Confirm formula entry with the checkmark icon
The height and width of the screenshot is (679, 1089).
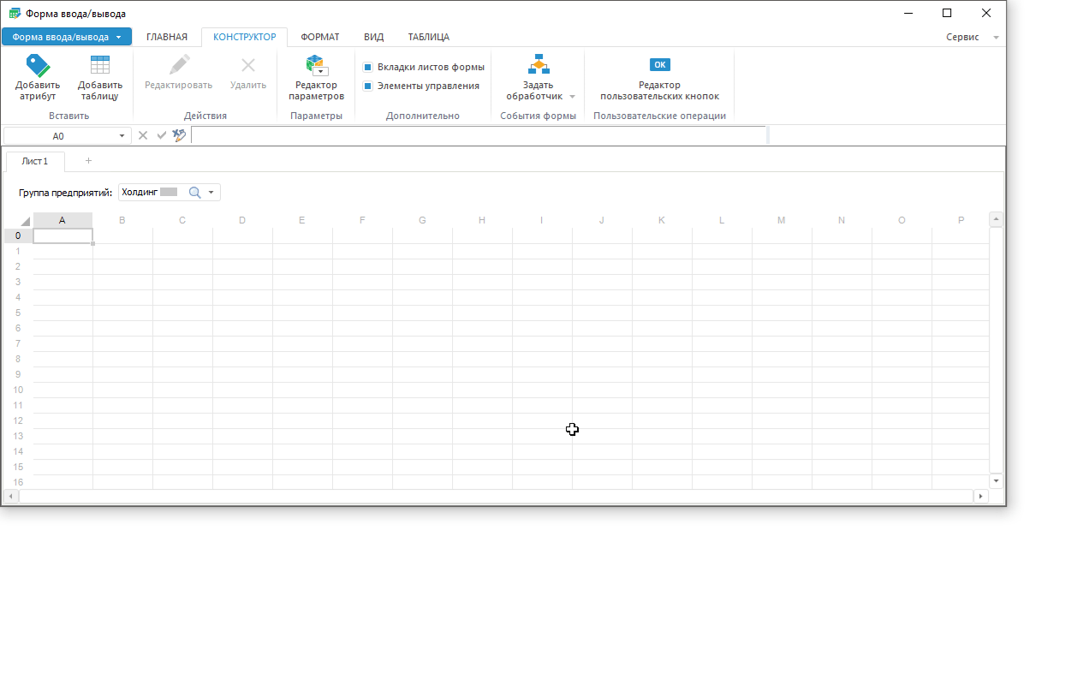tap(161, 135)
